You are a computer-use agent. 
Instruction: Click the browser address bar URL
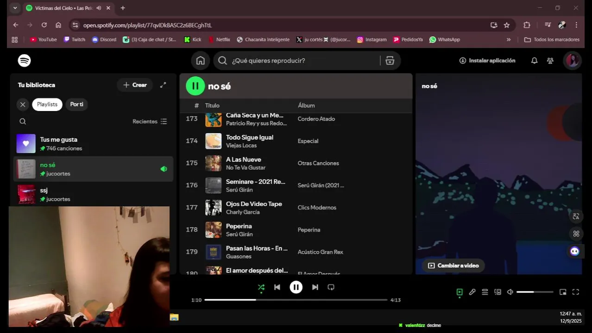pyautogui.click(x=147, y=25)
